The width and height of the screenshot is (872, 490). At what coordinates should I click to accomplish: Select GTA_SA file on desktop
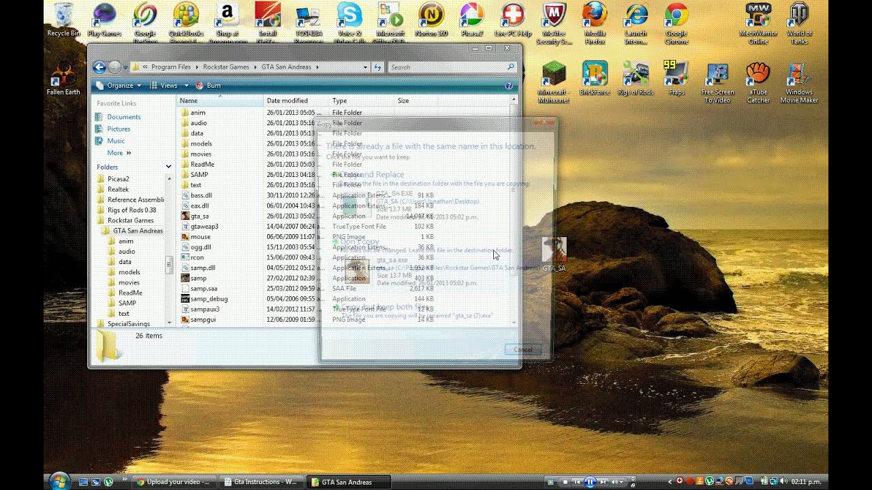pyautogui.click(x=554, y=255)
